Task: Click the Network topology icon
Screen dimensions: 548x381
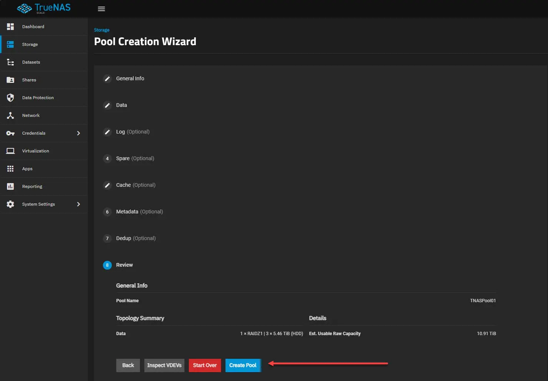Action: click(x=10, y=115)
